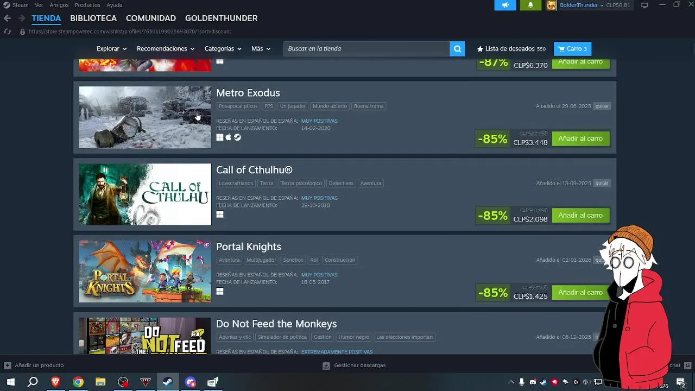Click Windows icon under Call of Cthulhu
This screenshot has width=695, height=391.
(x=220, y=215)
